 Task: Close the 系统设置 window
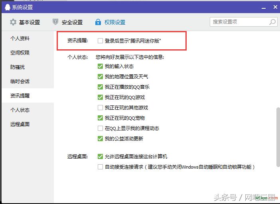275,7
